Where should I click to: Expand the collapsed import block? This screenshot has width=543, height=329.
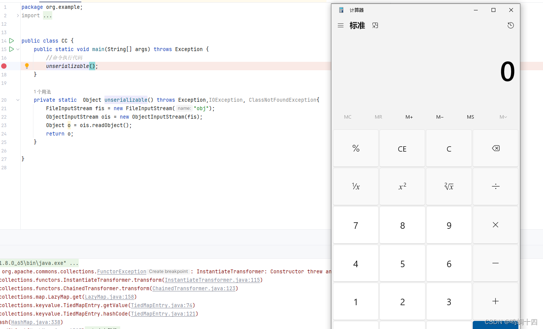coord(18,15)
